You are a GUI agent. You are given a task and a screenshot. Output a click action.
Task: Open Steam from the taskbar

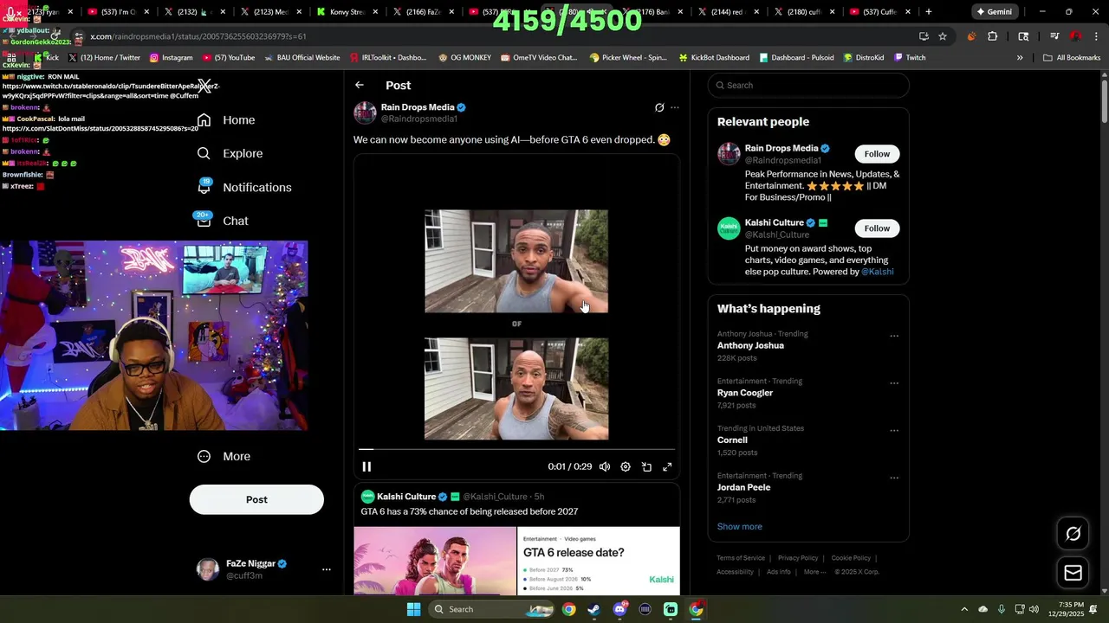[593, 609]
